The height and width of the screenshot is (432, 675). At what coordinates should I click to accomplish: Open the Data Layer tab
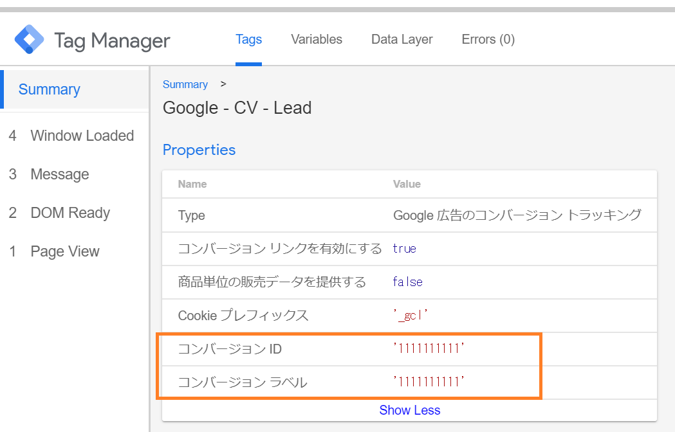tap(402, 39)
